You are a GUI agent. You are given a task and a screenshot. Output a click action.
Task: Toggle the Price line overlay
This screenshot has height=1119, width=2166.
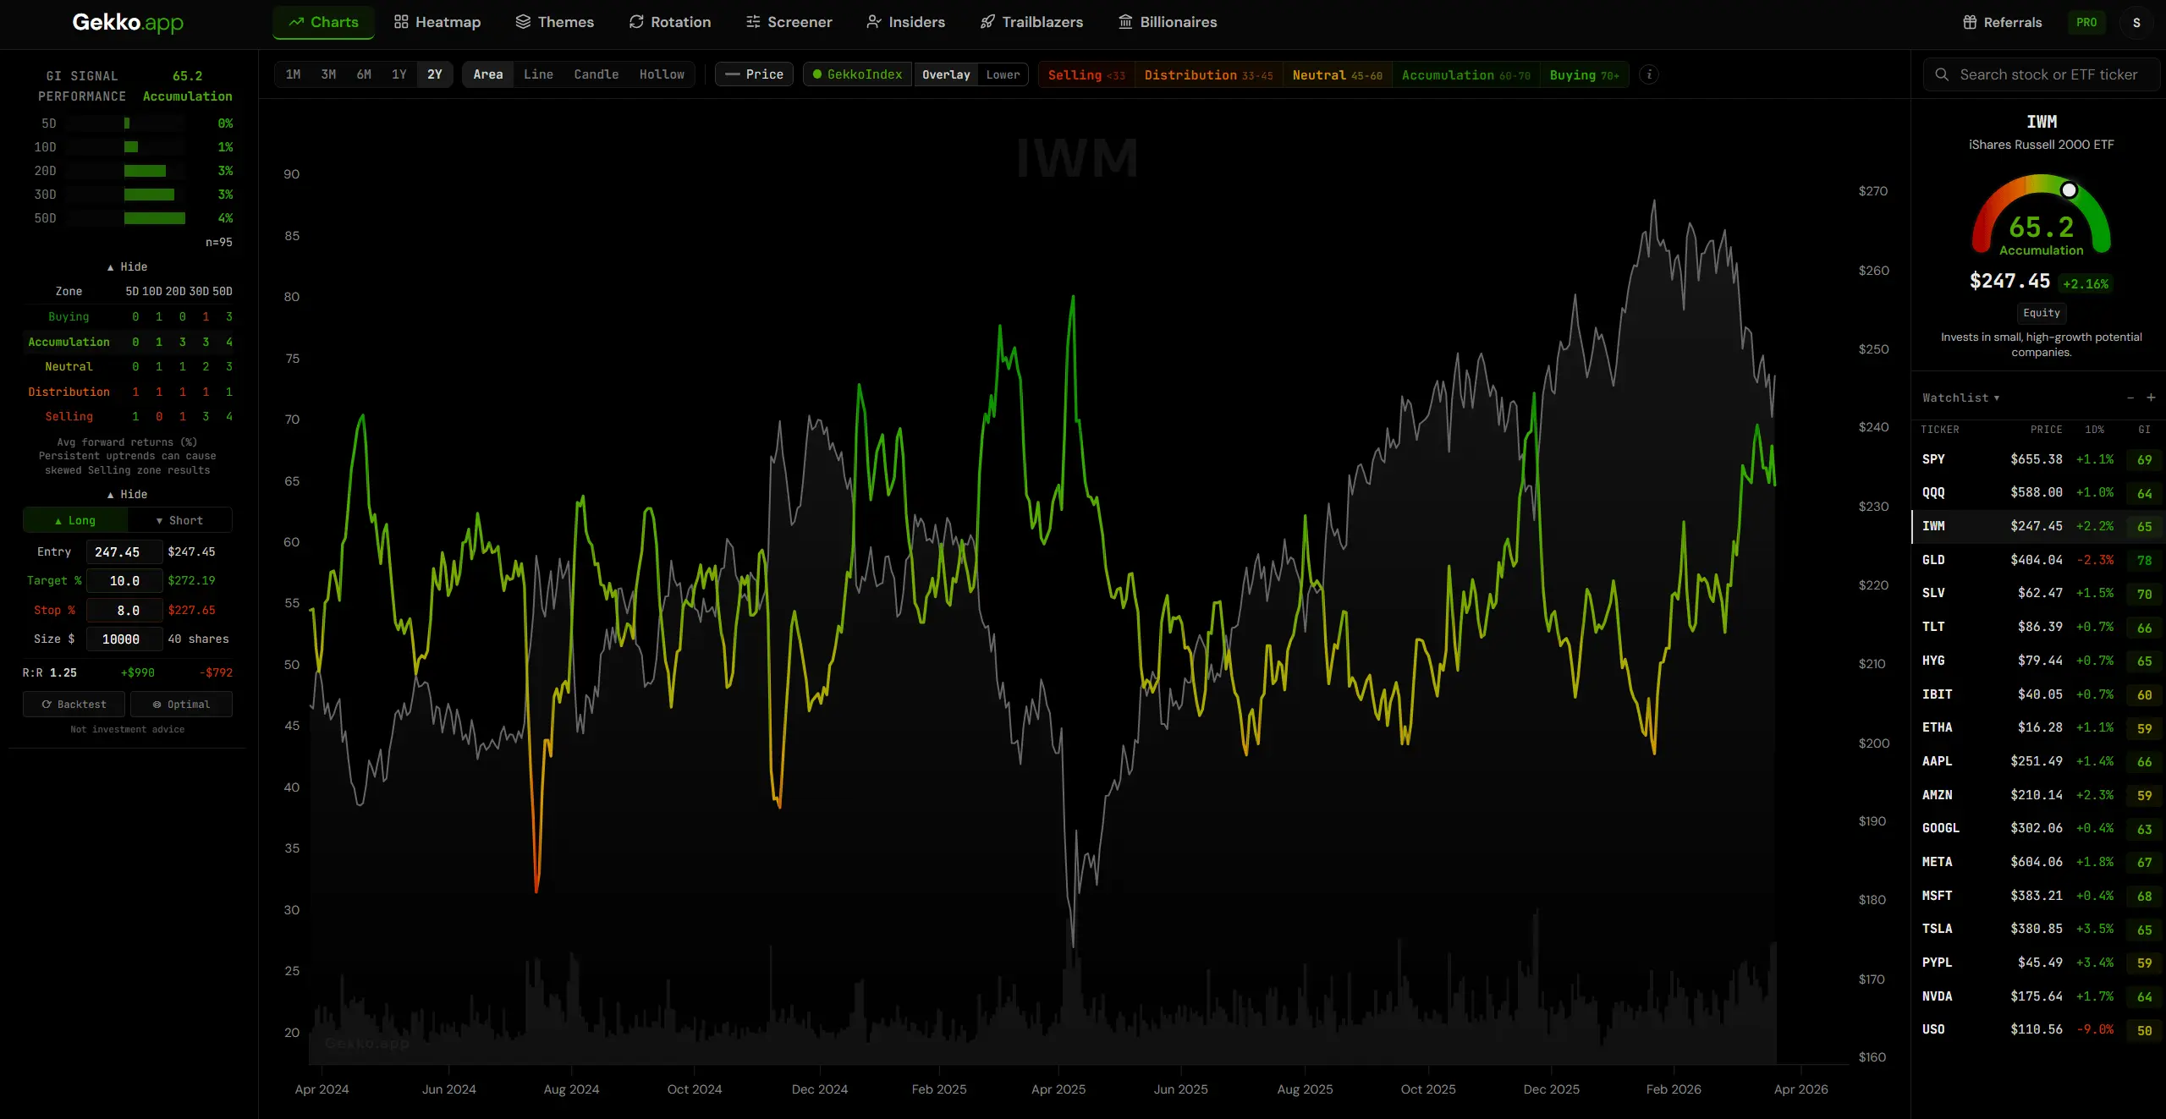coord(753,74)
